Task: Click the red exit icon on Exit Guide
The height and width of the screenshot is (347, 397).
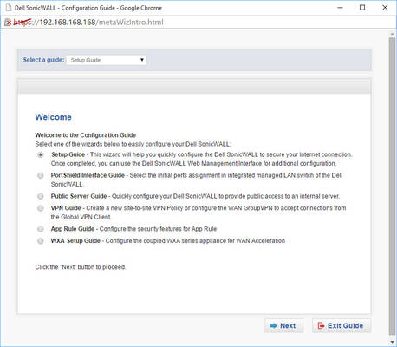Action: (x=321, y=325)
